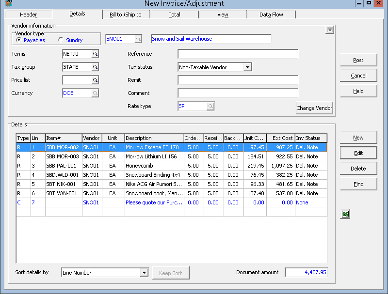Open the Price list lookup magnifier
This screenshot has width=388, height=294.
[95, 80]
